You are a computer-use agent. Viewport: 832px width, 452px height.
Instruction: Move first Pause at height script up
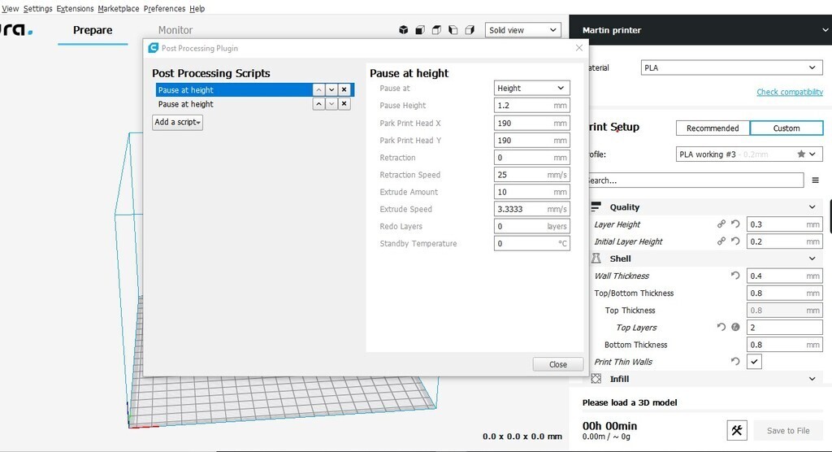[318, 89]
